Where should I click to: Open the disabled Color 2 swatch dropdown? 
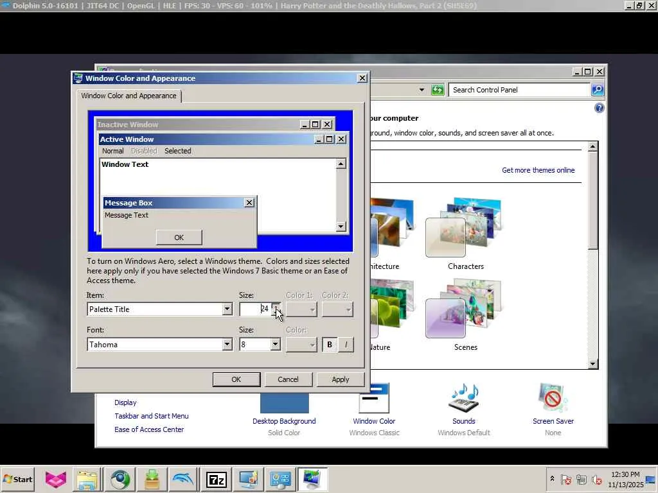(x=337, y=309)
